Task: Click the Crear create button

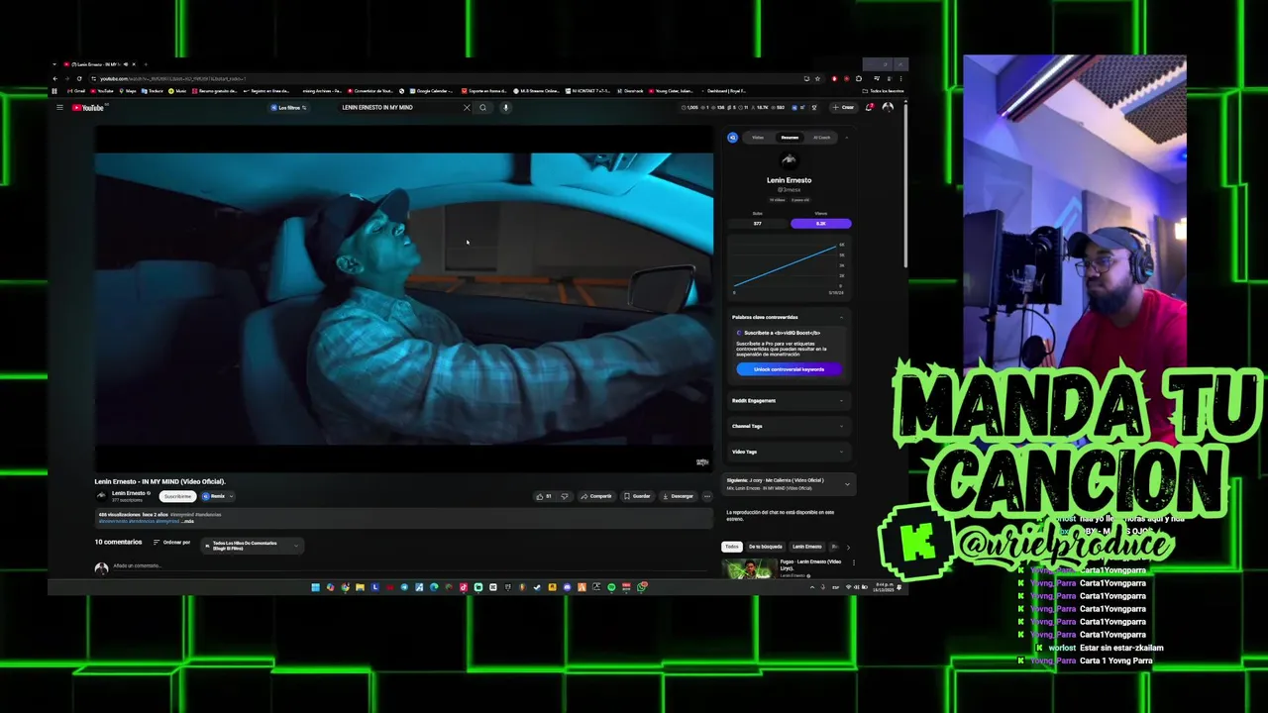Action: coord(843,107)
